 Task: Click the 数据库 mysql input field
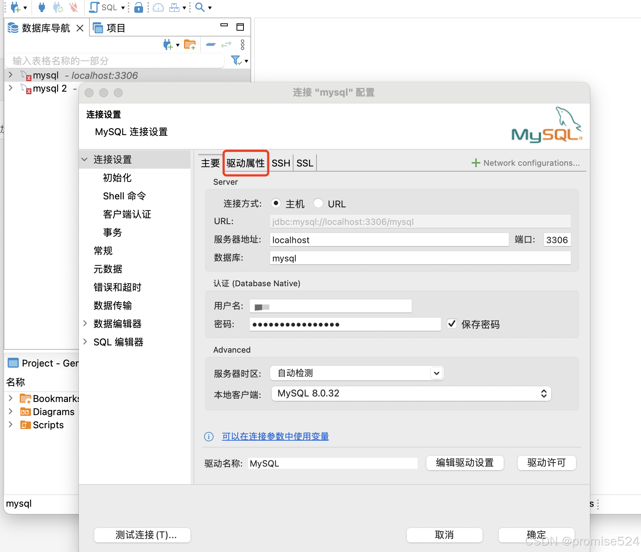tap(420, 258)
